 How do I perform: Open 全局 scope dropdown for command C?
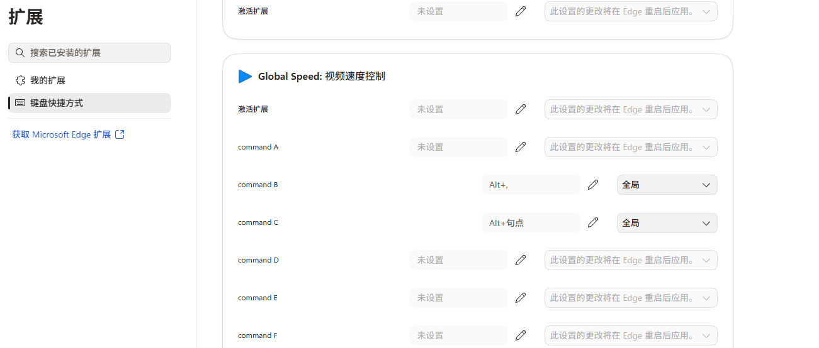pos(667,222)
